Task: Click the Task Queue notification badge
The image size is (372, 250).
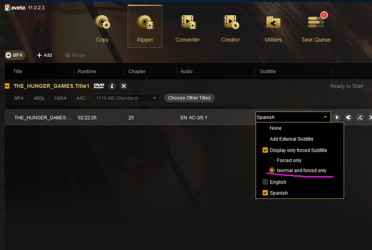Action: pyautogui.click(x=324, y=15)
